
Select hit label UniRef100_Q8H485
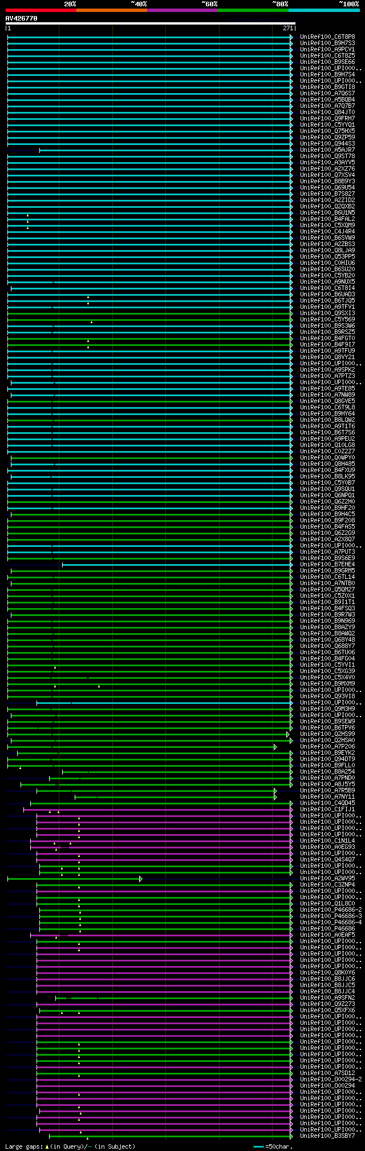pos(327,464)
